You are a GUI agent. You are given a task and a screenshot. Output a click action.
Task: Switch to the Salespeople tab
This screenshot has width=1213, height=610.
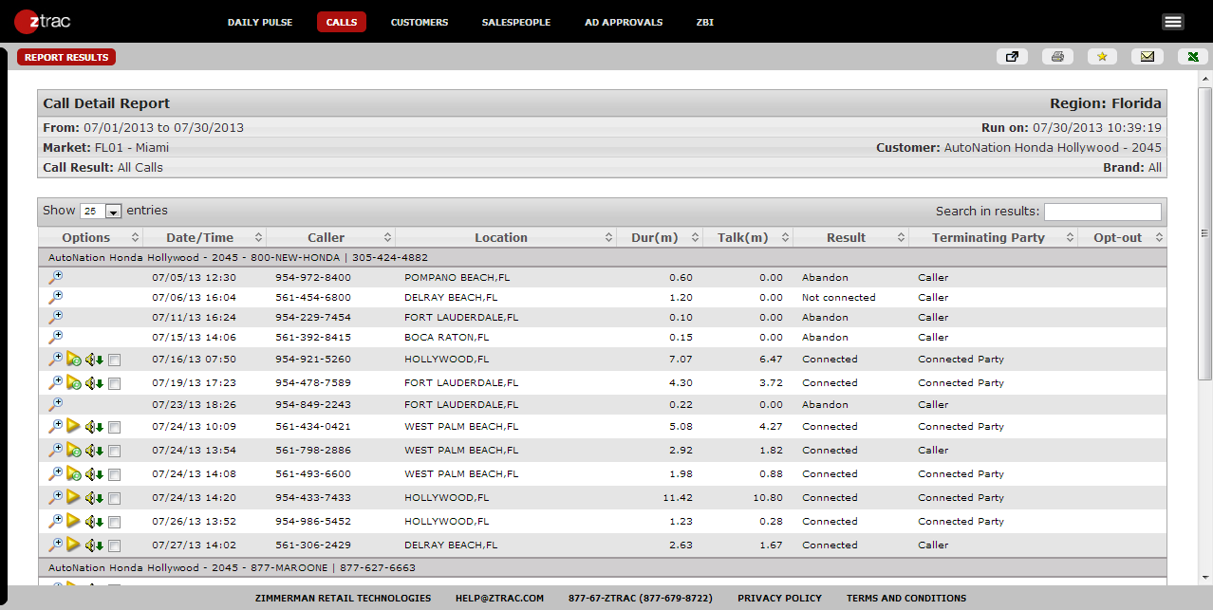pos(516,22)
